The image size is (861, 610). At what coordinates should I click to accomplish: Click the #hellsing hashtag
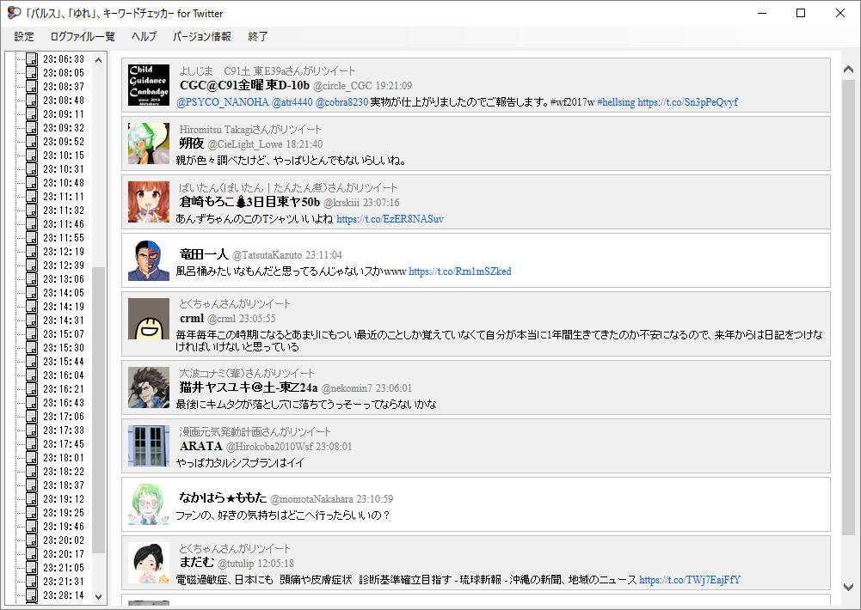coord(616,102)
